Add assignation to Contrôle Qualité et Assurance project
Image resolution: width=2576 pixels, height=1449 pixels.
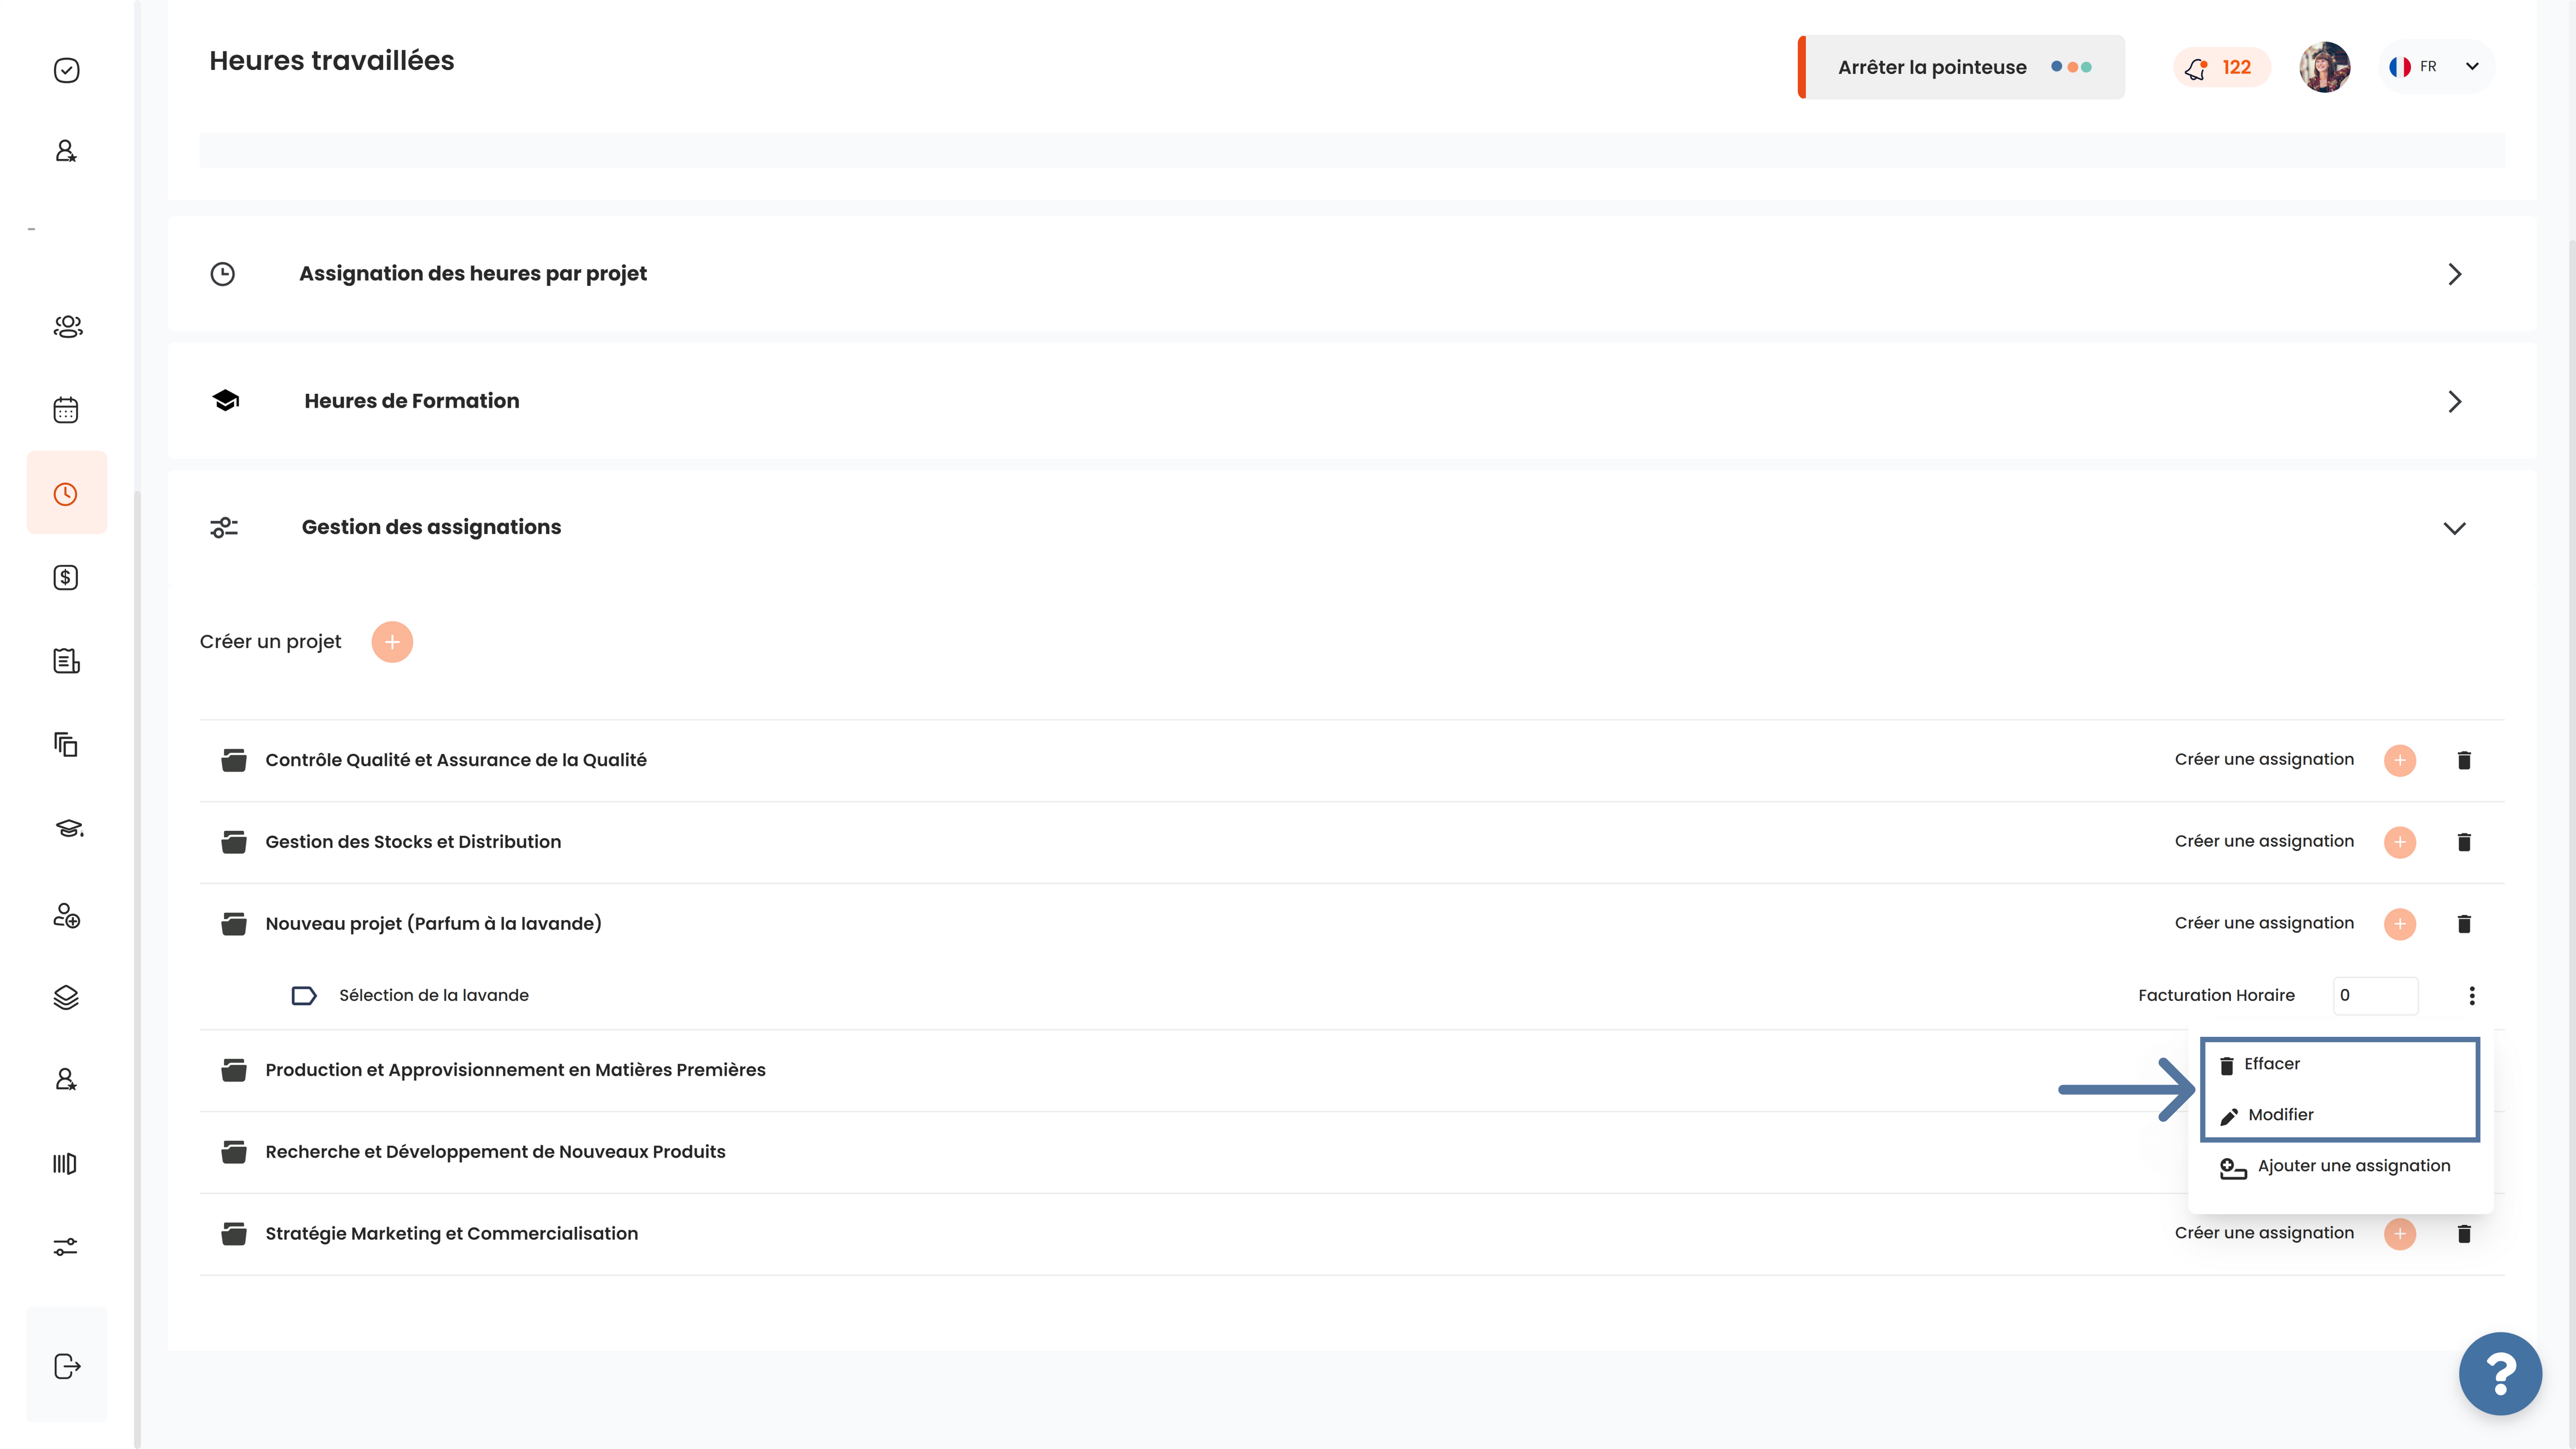point(2399,760)
